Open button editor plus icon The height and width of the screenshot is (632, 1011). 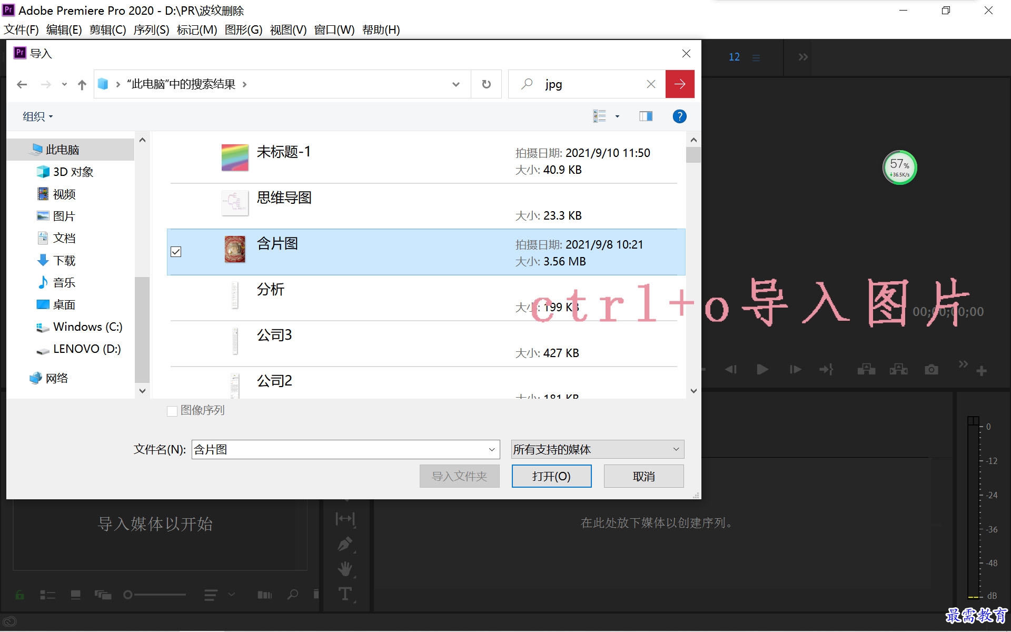982,371
